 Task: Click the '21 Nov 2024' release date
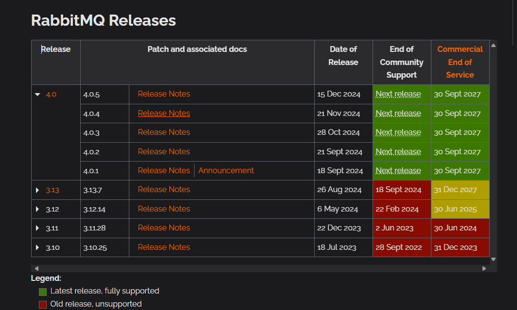tap(339, 114)
